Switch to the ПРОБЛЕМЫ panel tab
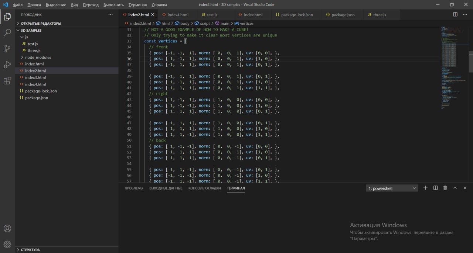Viewport: 473px width, 253px height. [x=134, y=188]
